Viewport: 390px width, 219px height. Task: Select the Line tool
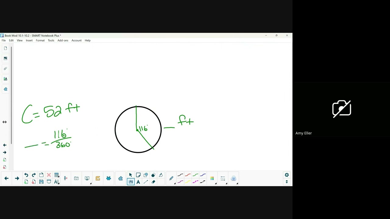(x=146, y=182)
